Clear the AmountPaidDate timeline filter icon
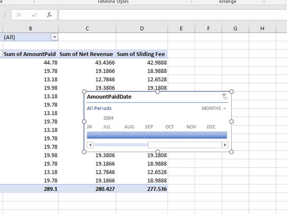The width and height of the screenshot is (287, 214). (x=224, y=96)
